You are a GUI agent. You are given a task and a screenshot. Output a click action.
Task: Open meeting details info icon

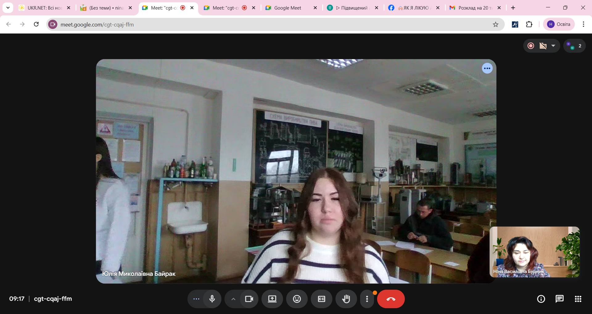[x=541, y=299]
